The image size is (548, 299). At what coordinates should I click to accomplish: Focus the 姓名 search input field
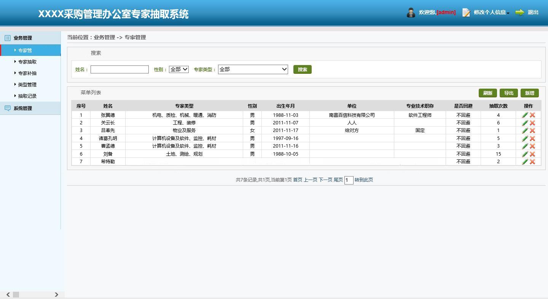(x=119, y=69)
